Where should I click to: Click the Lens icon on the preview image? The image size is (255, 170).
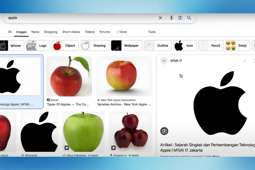tap(164, 131)
